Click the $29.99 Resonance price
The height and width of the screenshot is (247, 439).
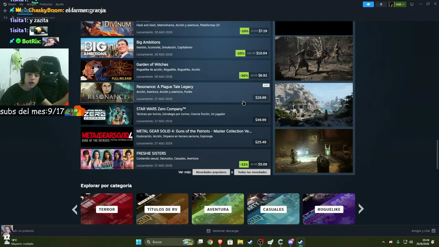coord(261,97)
